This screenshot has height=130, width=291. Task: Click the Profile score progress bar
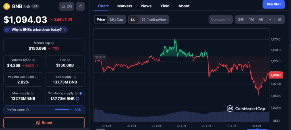click(63, 110)
